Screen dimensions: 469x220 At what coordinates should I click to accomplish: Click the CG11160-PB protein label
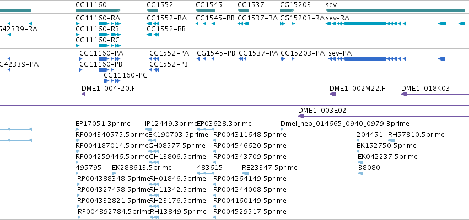[101, 64]
